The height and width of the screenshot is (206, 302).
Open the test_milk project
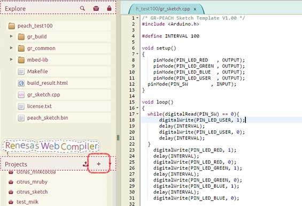[27, 202]
